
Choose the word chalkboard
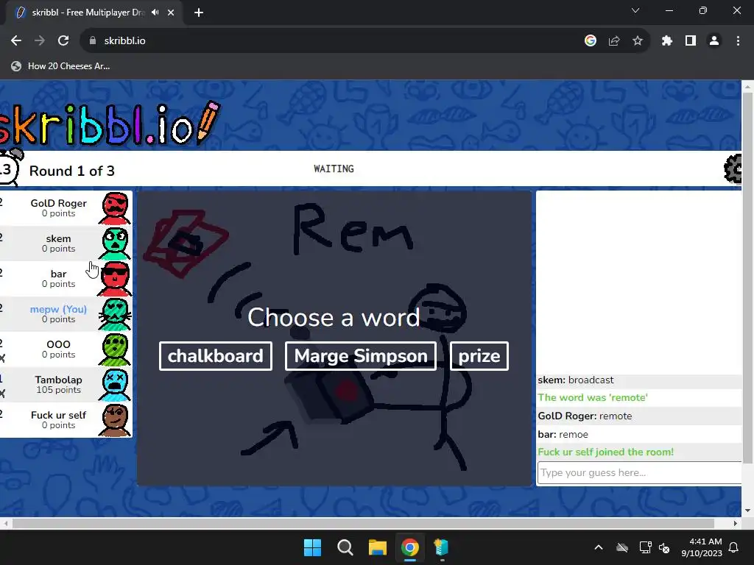coord(216,356)
